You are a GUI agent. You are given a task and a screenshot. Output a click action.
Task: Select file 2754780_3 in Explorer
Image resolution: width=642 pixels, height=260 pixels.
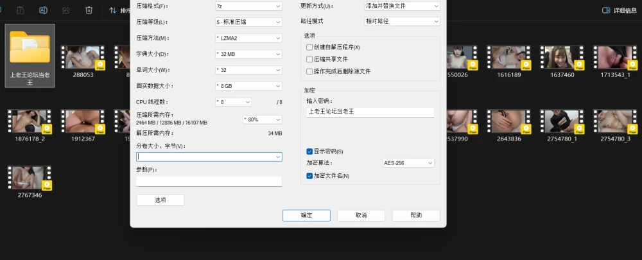(616, 125)
